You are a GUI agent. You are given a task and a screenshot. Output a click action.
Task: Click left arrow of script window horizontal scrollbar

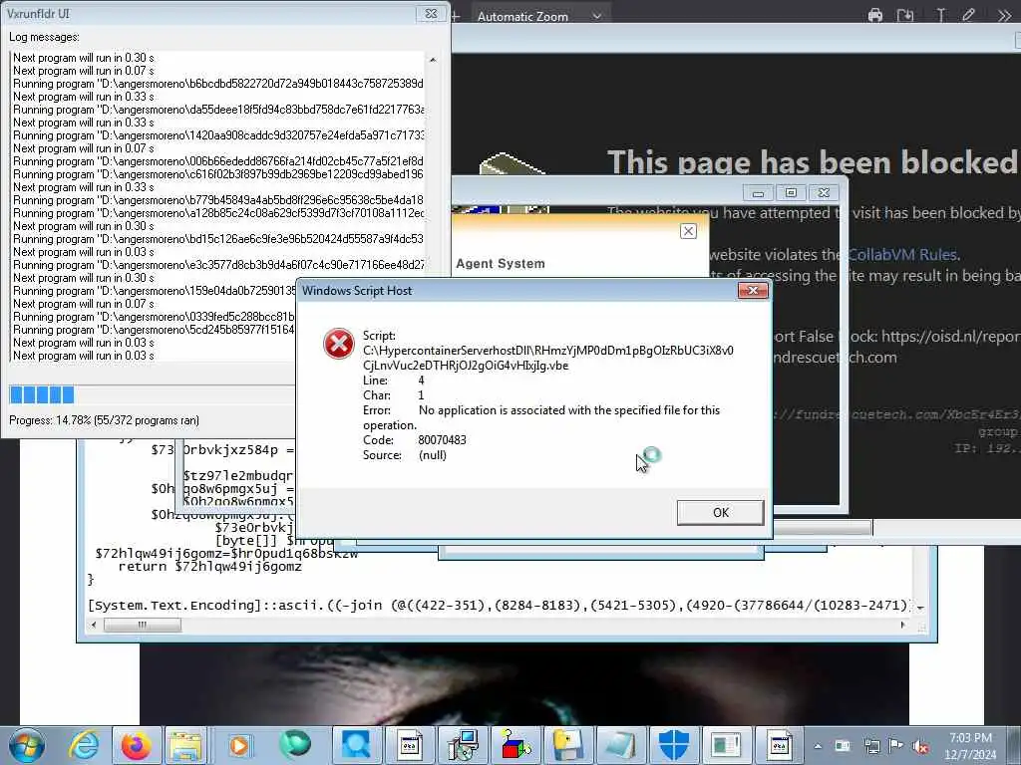(x=93, y=626)
